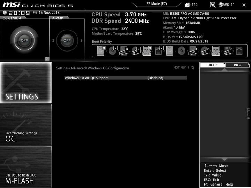Click the OC Genie question mark help icon
The width and height of the screenshot is (251, 188).
[47, 59]
